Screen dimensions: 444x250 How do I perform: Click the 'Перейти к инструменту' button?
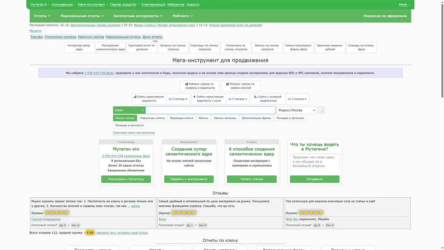(x=189, y=179)
